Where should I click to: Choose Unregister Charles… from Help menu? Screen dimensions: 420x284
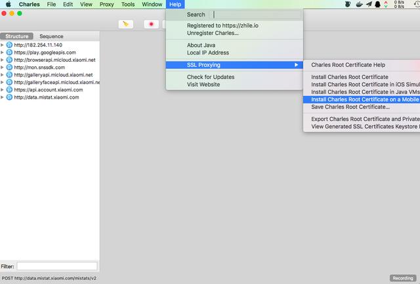234,33
